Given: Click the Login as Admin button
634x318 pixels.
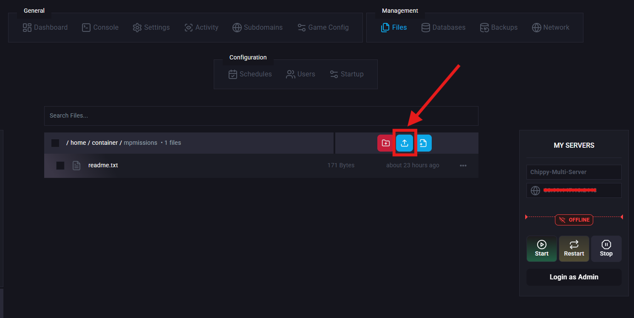Looking at the screenshot, I should tap(574, 277).
